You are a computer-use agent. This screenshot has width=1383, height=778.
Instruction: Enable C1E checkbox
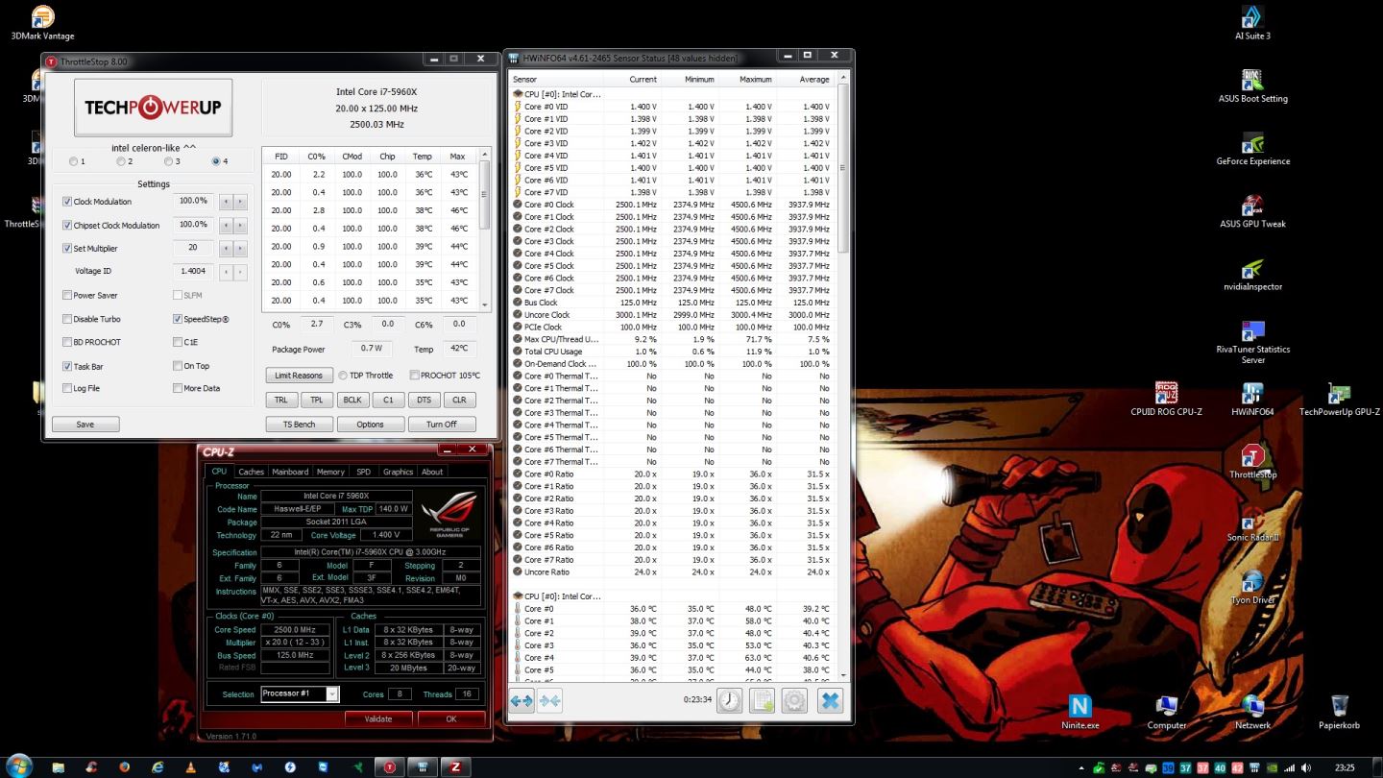[178, 342]
